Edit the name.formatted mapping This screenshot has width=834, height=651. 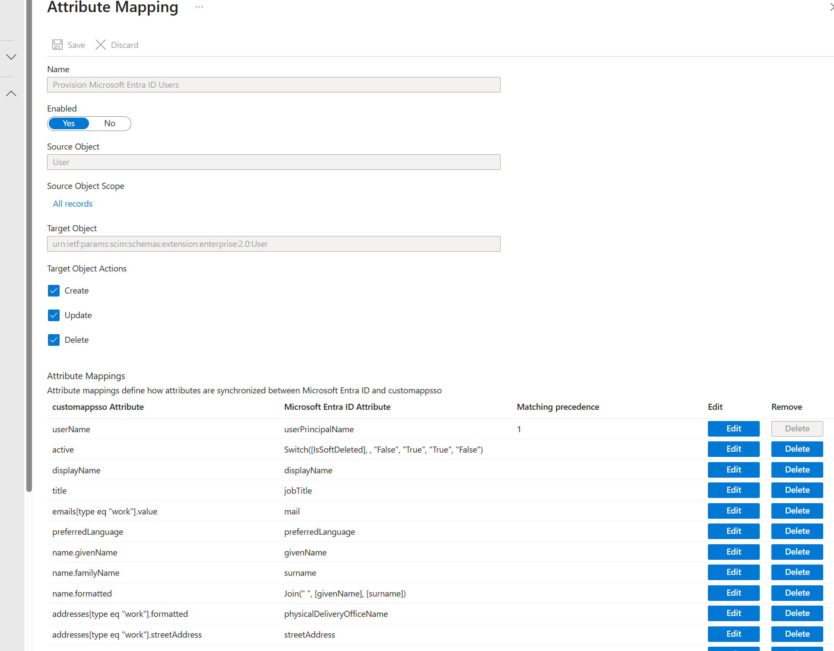[x=734, y=593]
